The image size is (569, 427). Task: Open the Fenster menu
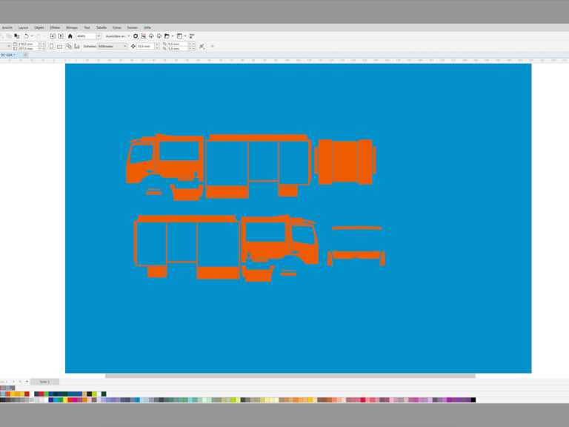(x=133, y=27)
